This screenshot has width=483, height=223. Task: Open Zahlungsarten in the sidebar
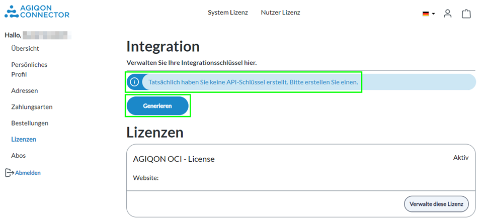[x=32, y=107]
